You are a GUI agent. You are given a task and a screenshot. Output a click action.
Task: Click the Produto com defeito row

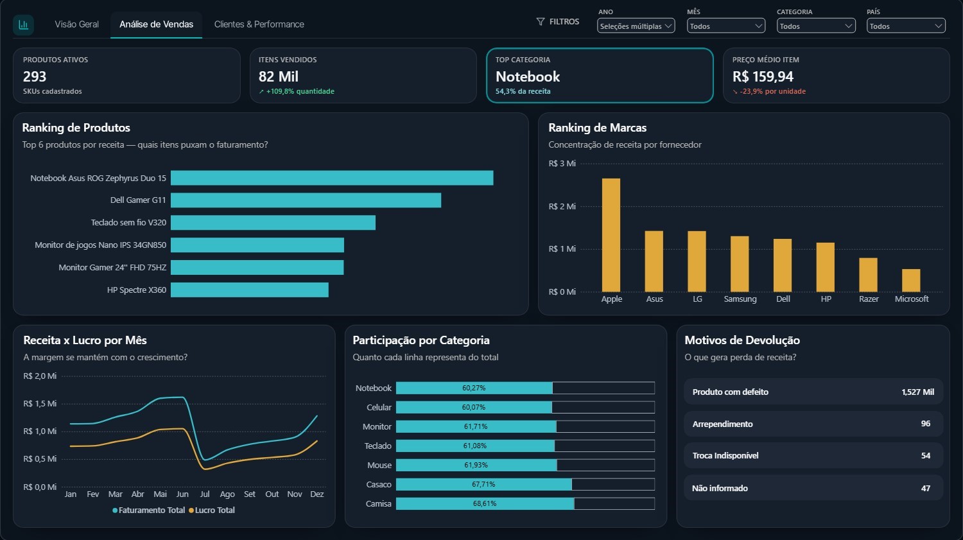click(x=813, y=392)
